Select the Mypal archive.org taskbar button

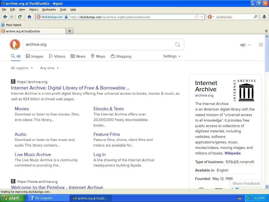tap(91, 198)
